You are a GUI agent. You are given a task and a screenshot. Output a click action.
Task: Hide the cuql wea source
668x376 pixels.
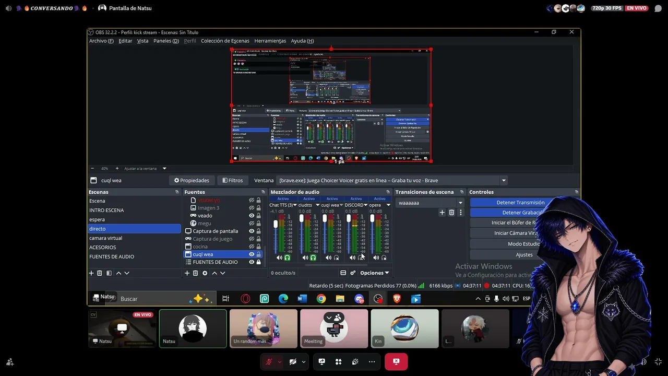[252, 254]
